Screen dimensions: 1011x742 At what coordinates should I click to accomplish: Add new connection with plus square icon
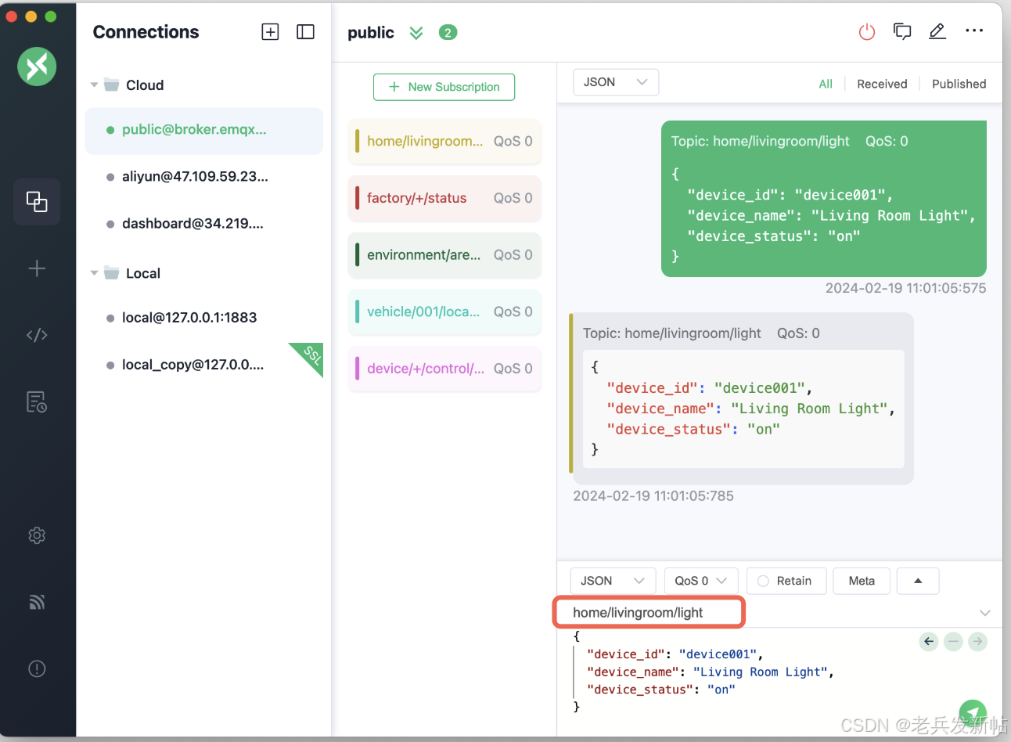pos(270,32)
